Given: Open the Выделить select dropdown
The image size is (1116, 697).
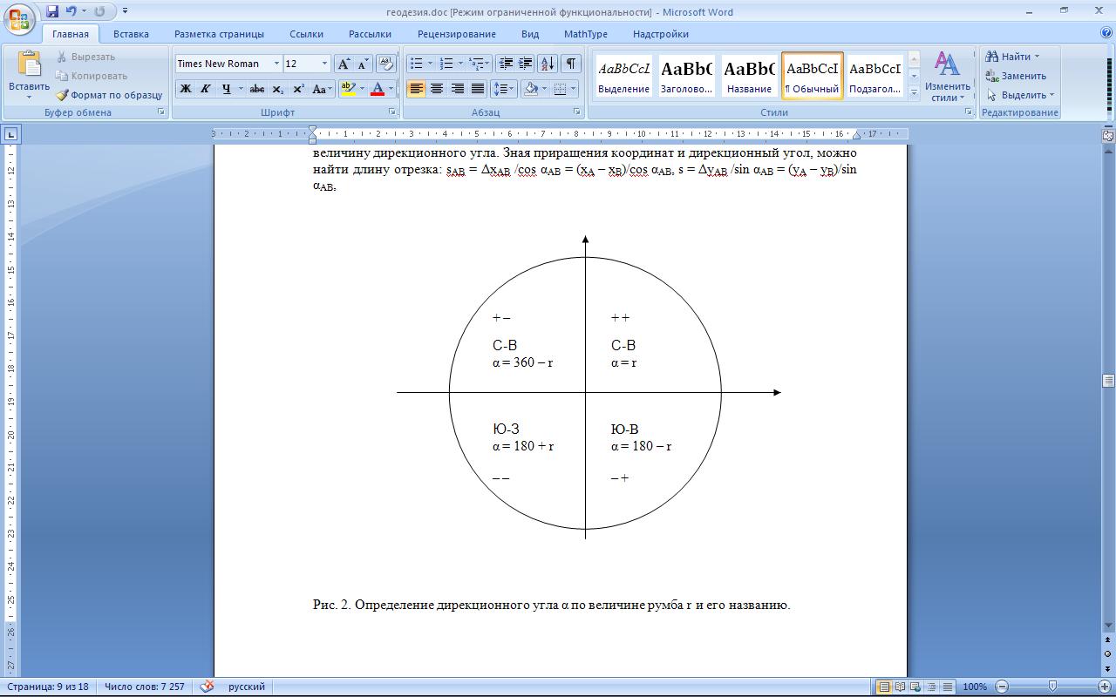Looking at the screenshot, I should (x=1020, y=95).
